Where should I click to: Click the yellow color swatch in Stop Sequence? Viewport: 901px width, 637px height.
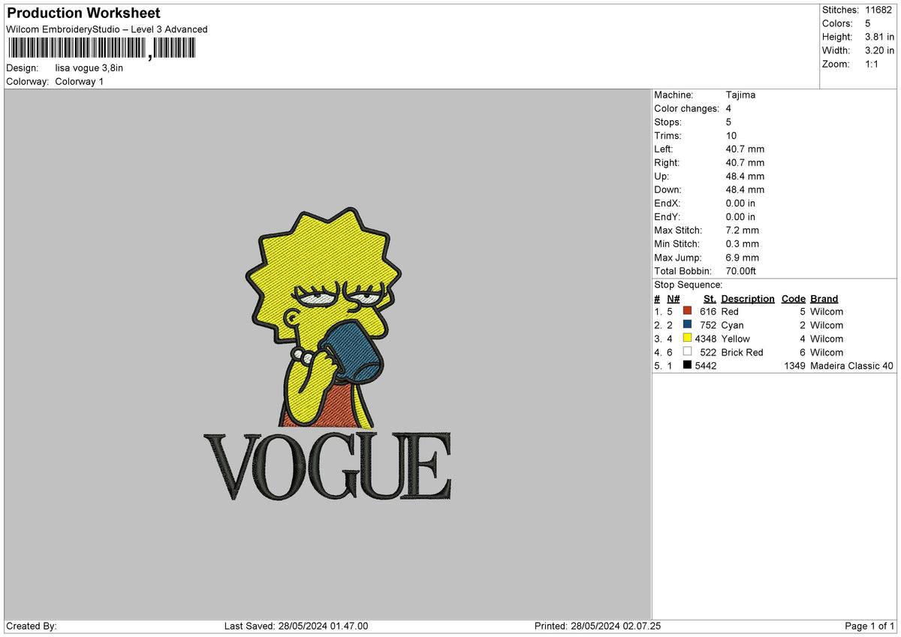click(687, 339)
